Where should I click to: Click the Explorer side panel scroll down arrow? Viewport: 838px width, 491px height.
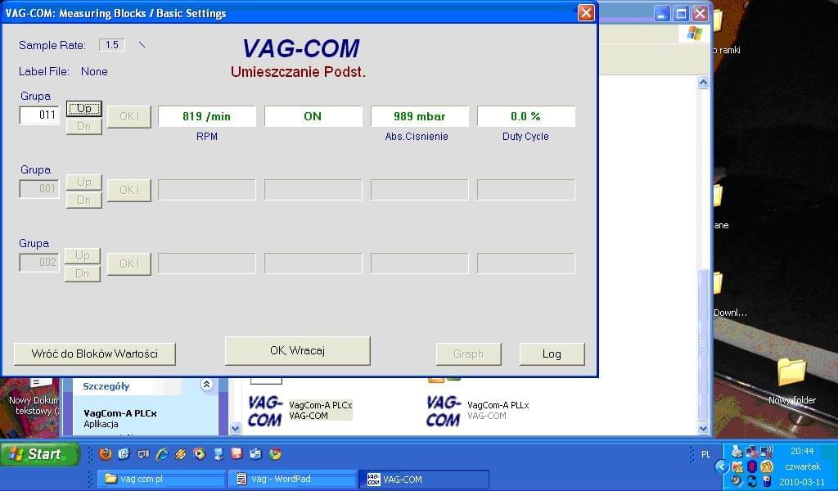click(235, 427)
